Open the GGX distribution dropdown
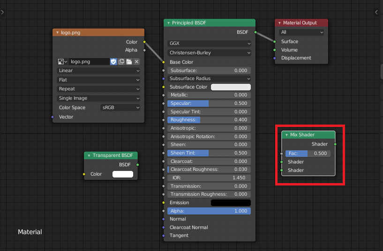This screenshot has width=383, height=251. (209, 44)
